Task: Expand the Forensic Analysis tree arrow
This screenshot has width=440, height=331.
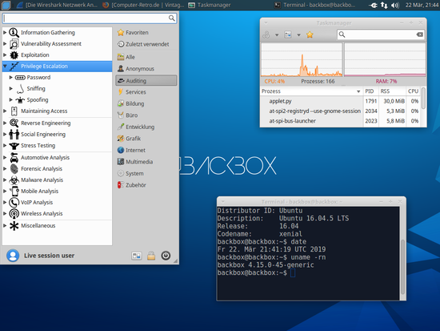Action: coord(5,169)
